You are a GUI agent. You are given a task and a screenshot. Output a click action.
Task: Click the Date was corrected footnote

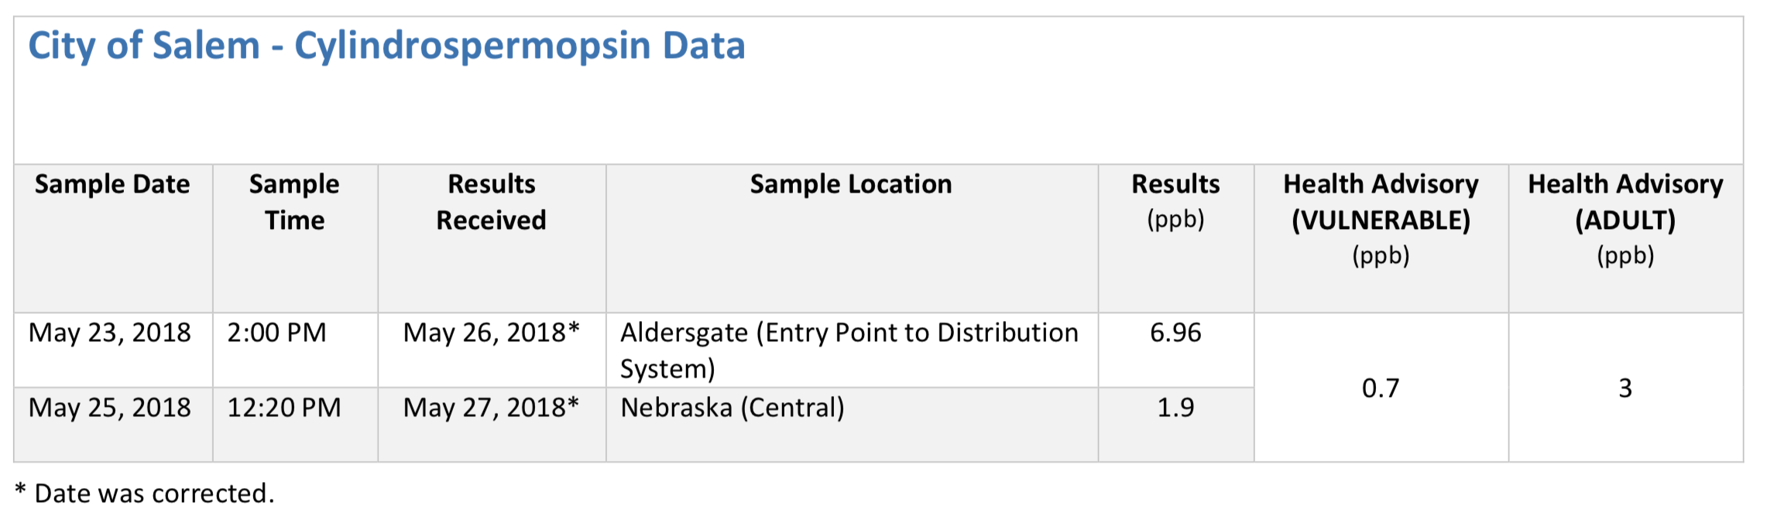[x=146, y=494]
